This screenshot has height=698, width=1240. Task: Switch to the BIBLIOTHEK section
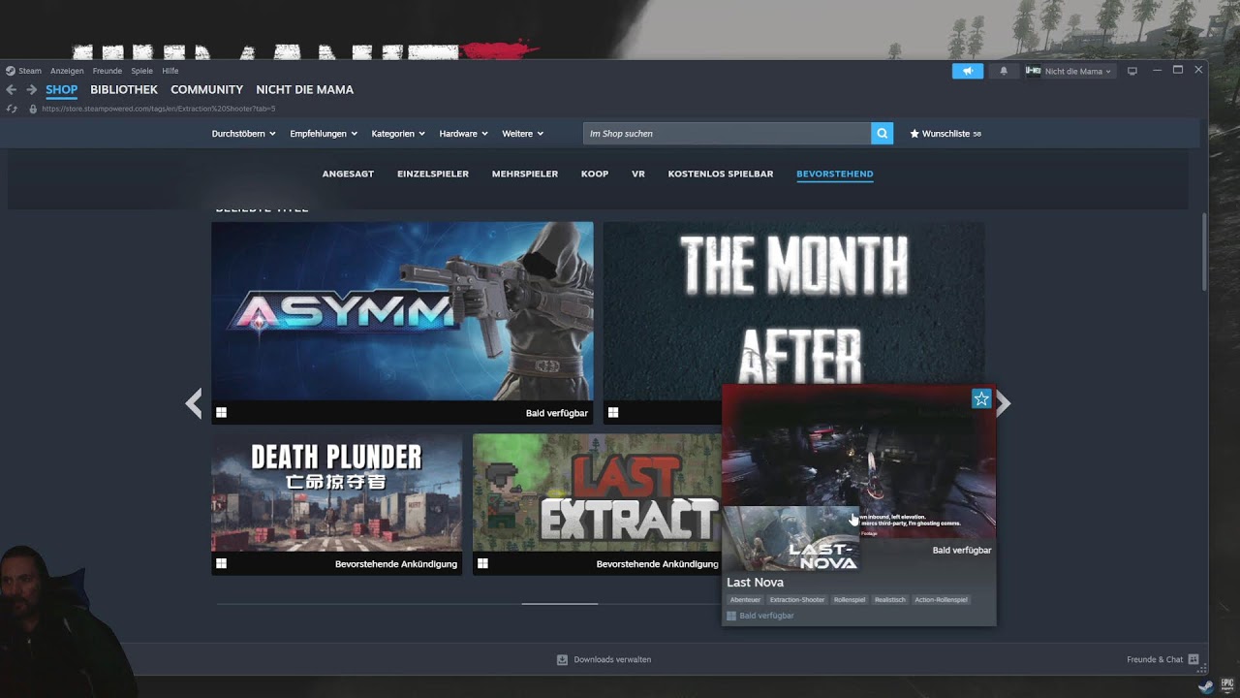coord(124,89)
